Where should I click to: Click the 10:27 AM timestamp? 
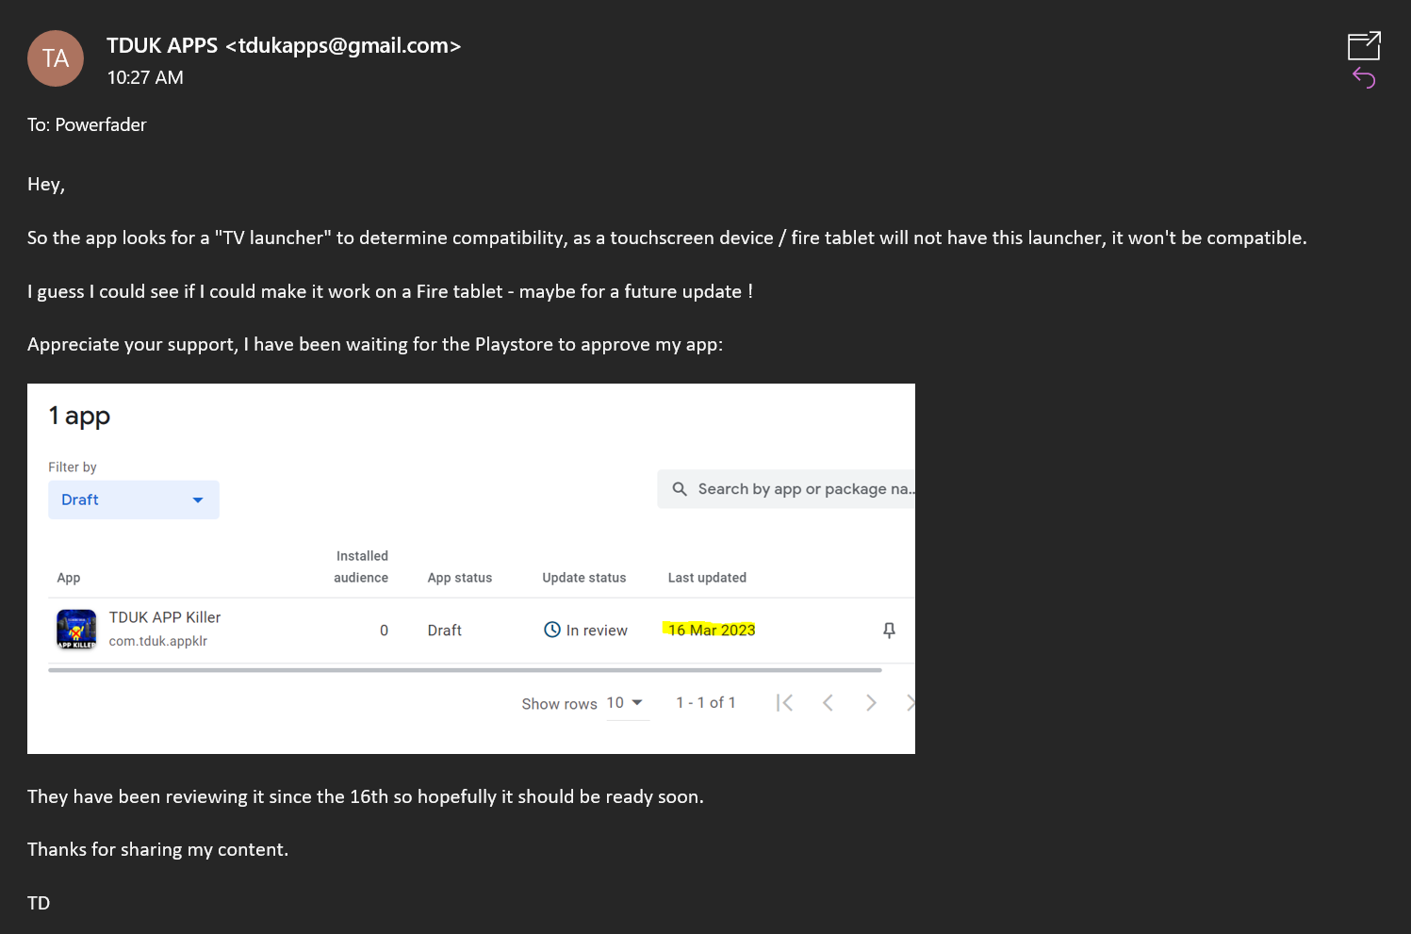(x=145, y=77)
